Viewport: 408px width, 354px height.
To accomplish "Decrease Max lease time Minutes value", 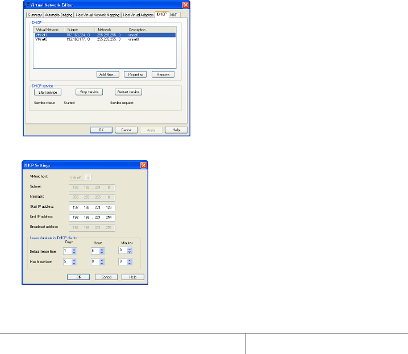I will pyautogui.click(x=130, y=264).
